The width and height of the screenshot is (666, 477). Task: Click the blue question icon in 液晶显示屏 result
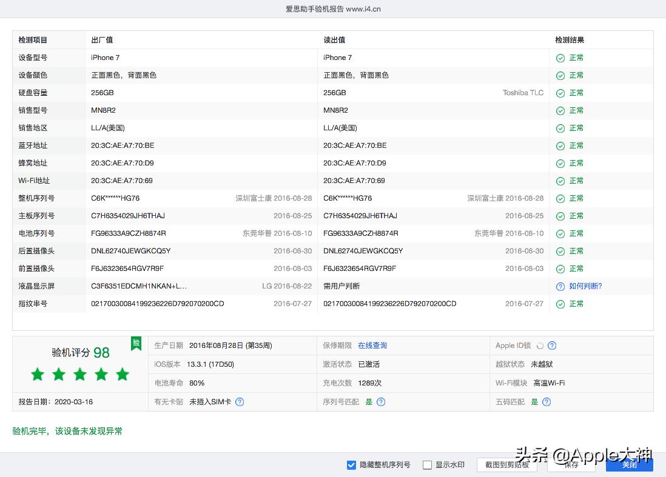(560, 286)
